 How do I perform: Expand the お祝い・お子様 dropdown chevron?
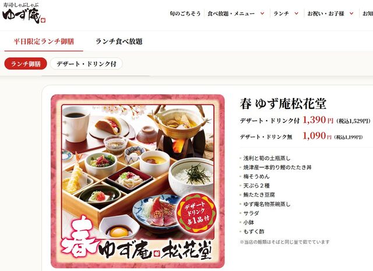pos(351,13)
